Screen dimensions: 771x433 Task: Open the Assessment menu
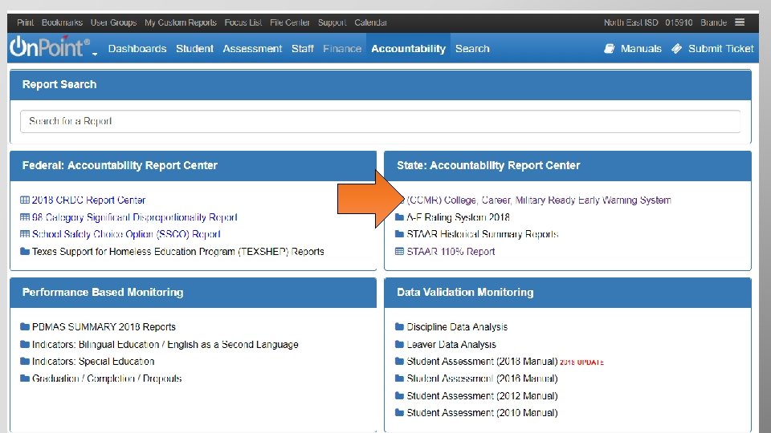click(252, 49)
